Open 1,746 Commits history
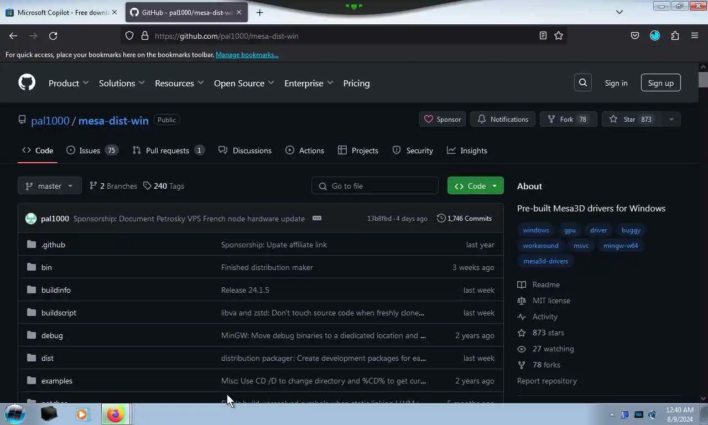Viewport: 708px width, 425px height. click(x=464, y=218)
